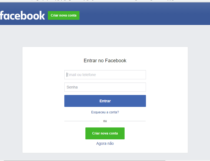Click the ou separator text
210x161 pixels.
coord(105,121)
